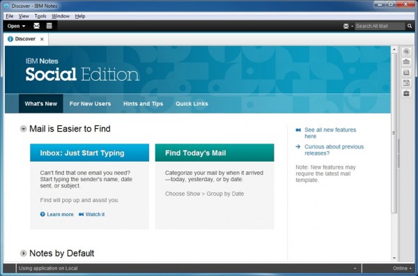Click the Search All Mail field
Viewport: 418px width, 276px height.
[380, 26]
